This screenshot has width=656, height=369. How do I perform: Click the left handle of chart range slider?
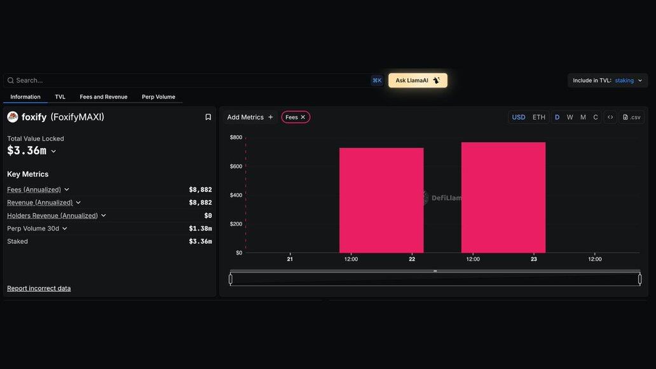[230, 279]
